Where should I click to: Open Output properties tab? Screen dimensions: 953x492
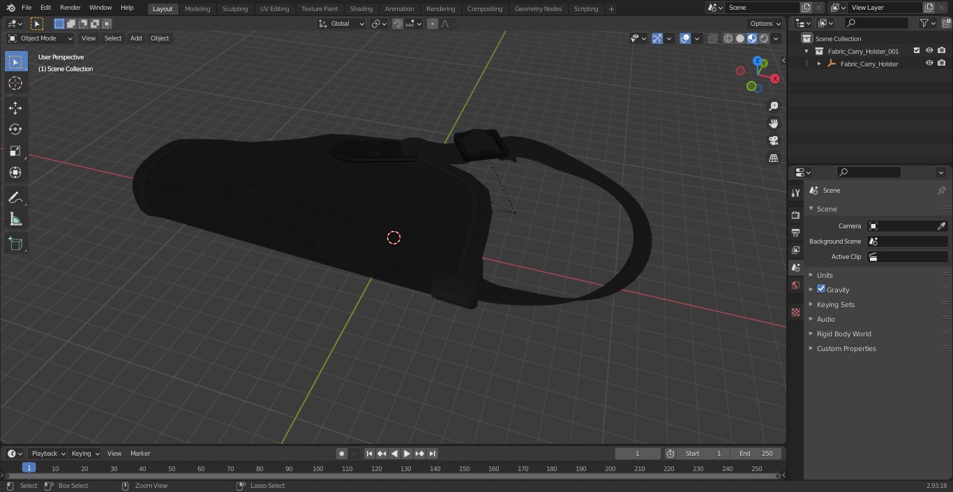click(x=795, y=232)
